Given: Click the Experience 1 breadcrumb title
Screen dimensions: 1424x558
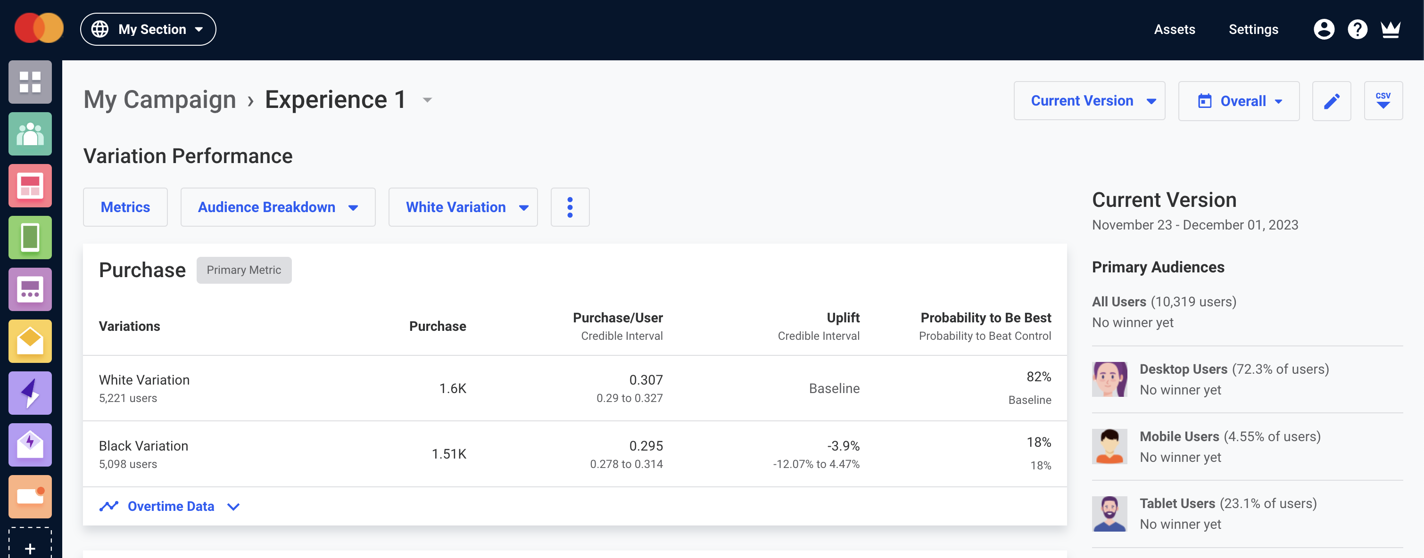Looking at the screenshot, I should point(336,100).
